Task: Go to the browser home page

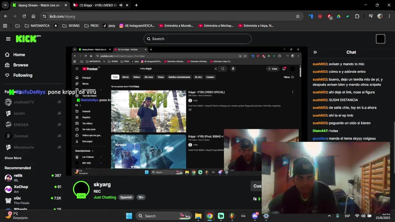Action: tap(33, 16)
